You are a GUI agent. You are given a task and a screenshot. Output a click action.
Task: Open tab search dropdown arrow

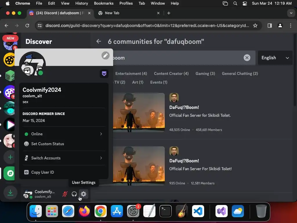tap(291, 13)
